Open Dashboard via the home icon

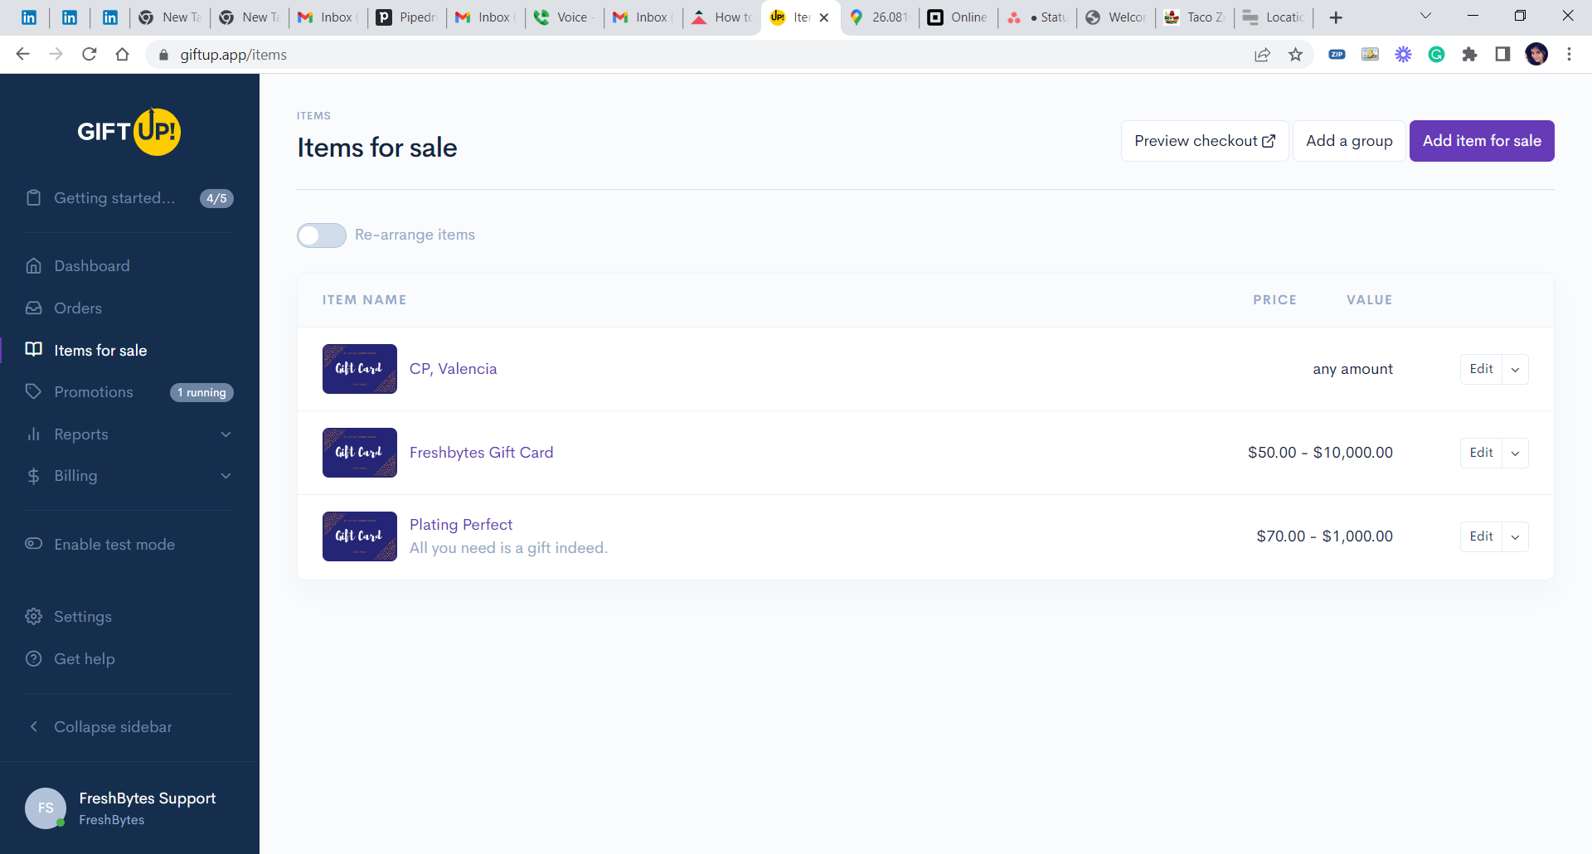click(x=34, y=266)
